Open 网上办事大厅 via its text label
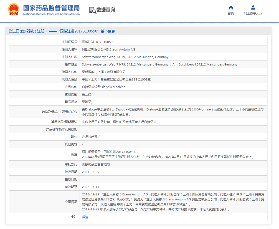Image resolution: width=279 pixels, height=229 pixels. tap(253, 13)
